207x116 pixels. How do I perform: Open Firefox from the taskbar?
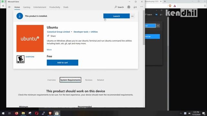click(x=16, y=113)
